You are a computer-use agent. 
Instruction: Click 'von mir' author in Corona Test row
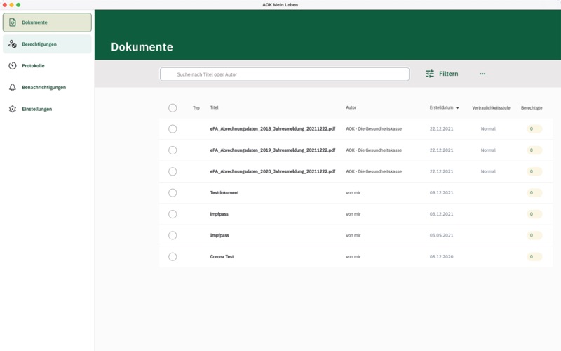(353, 256)
